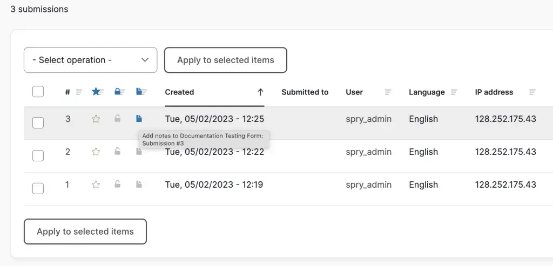The height and width of the screenshot is (266, 553).
Task: Star submission number 3
Action: point(96,119)
